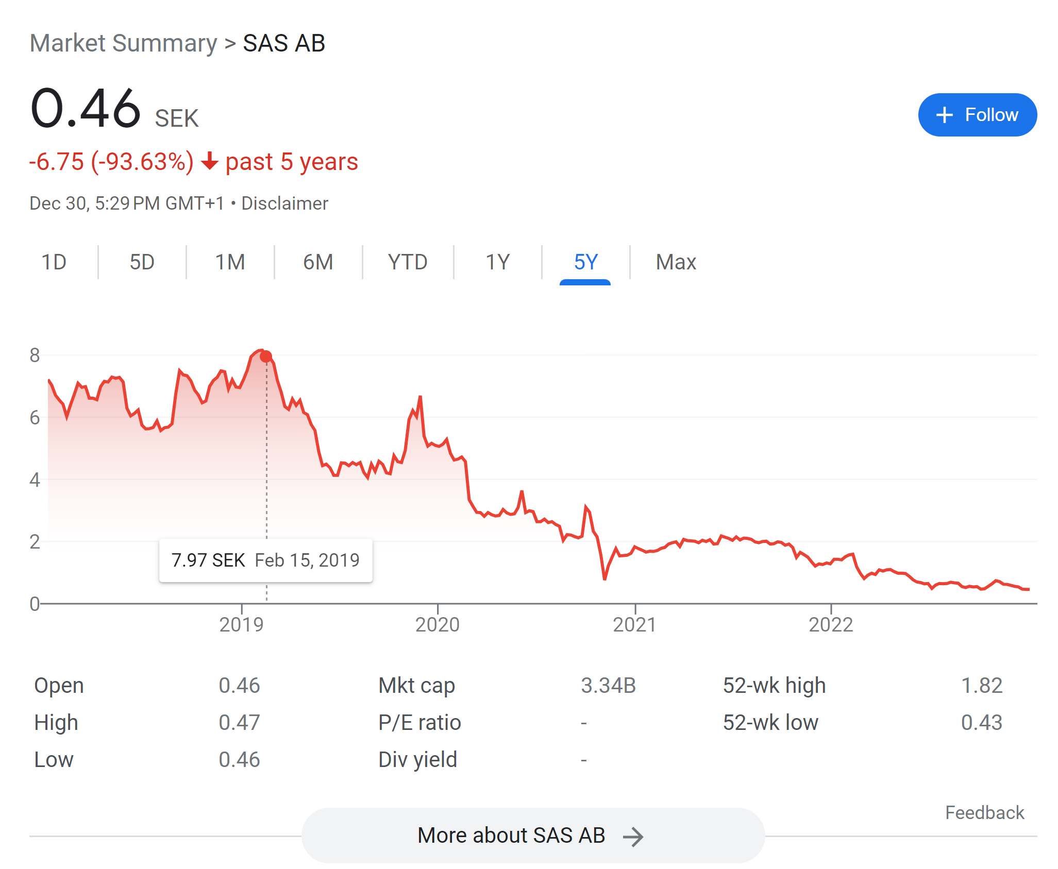Click the Market Summary breadcrumb

coord(124,43)
